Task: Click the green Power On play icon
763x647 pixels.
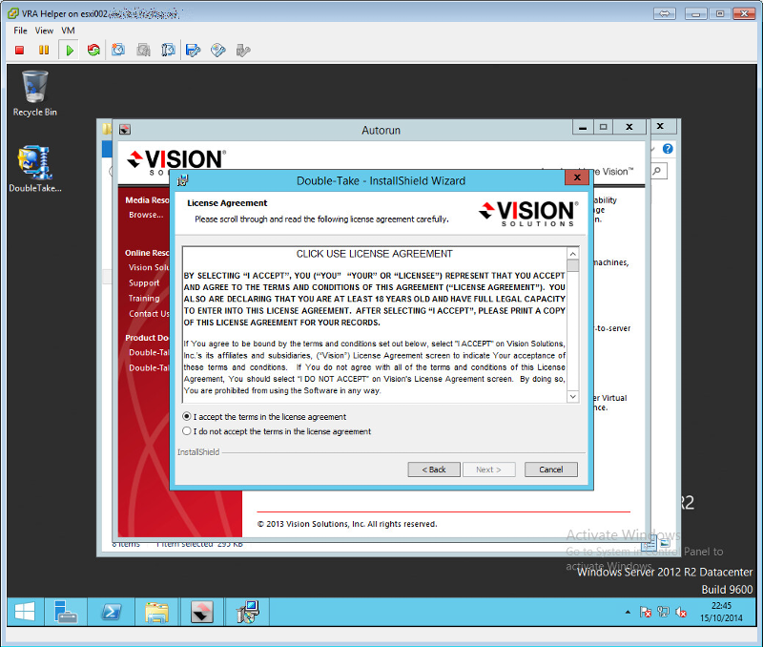Action: click(x=70, y=51)
